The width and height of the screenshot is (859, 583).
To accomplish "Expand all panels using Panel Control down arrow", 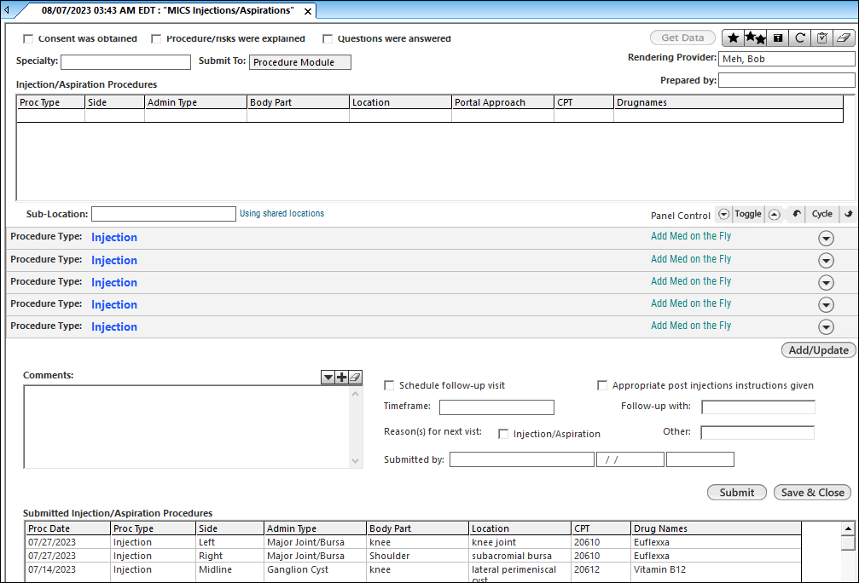I will point(723,214).
